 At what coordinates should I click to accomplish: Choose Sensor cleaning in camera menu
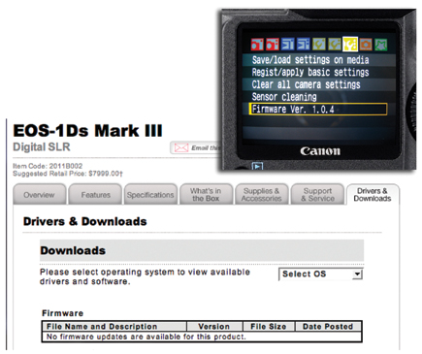pyautogui.click(x=318, y=97)
